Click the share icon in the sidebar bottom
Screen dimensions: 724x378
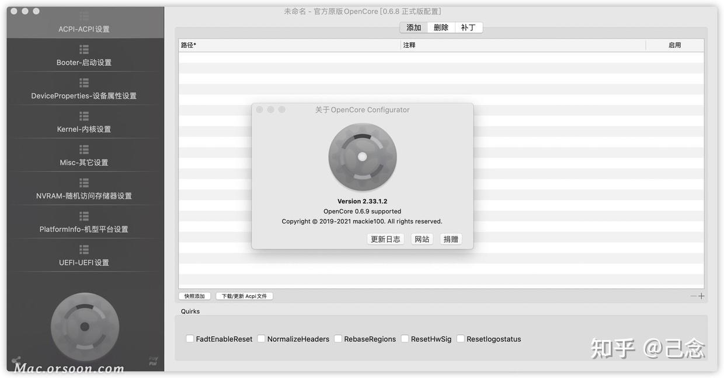[x=16, y=361]
